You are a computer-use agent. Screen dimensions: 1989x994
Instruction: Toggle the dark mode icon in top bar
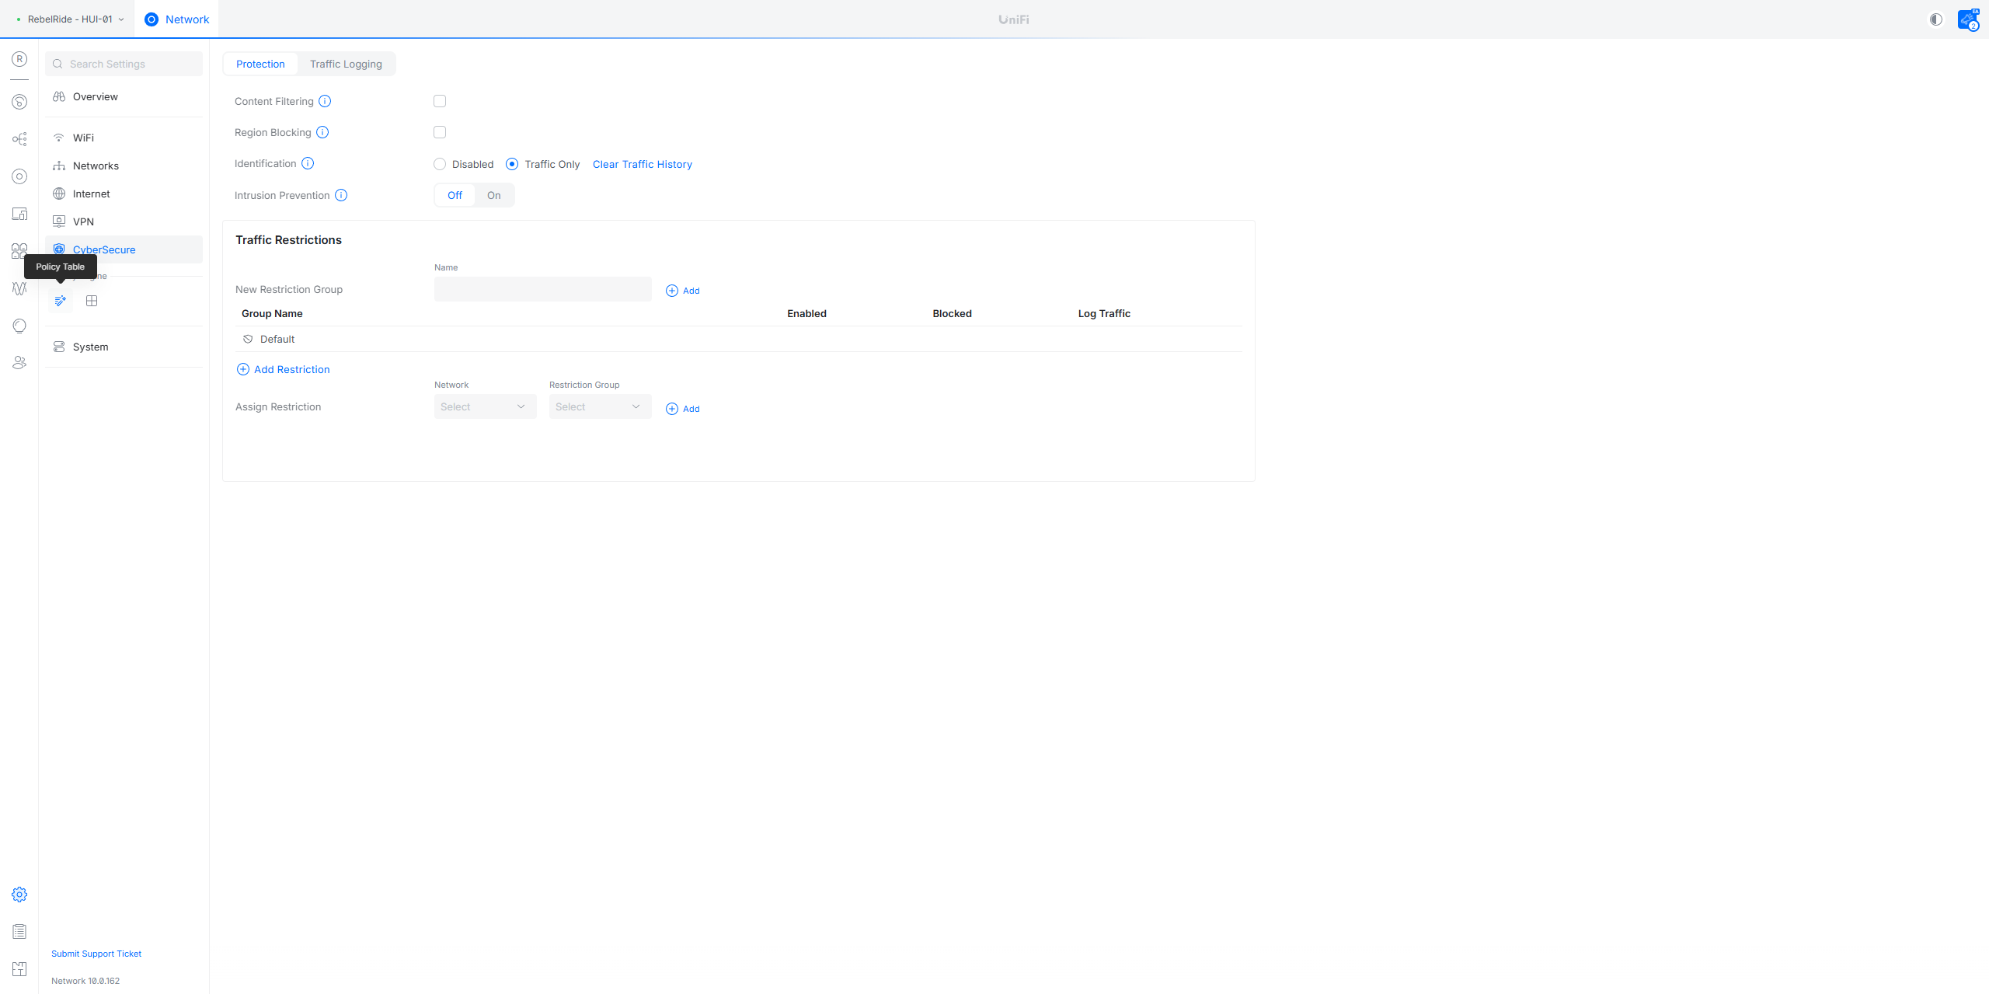click(x=1935, y=19)
